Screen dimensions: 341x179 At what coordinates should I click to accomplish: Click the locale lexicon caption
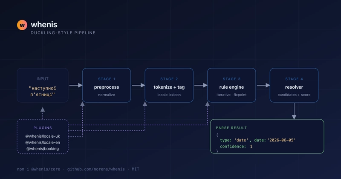click(x=169, y=95)
